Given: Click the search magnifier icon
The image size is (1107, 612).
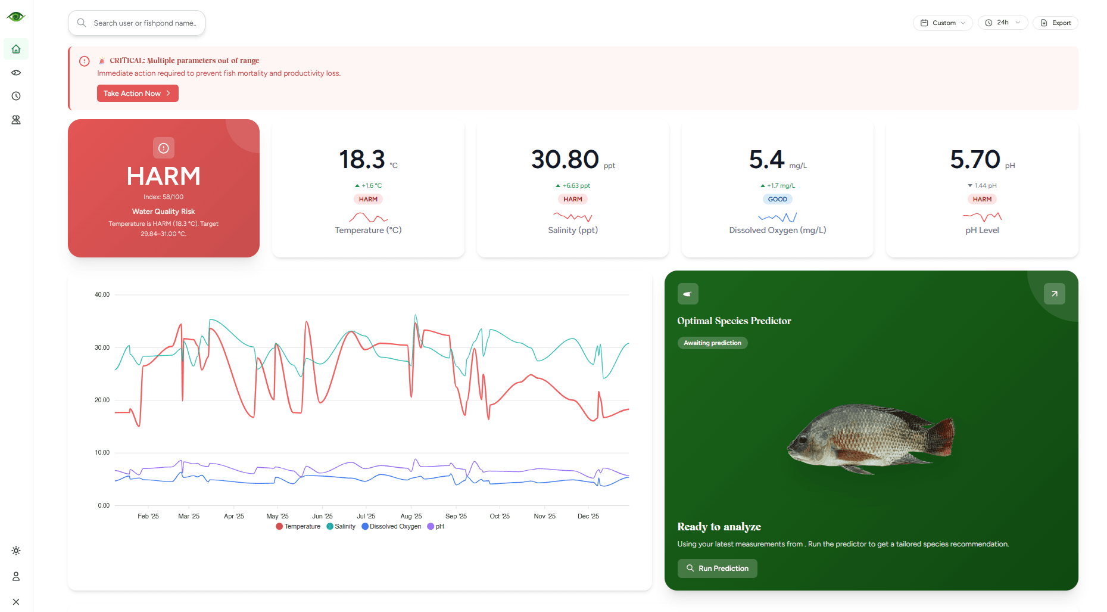Looking at the screenshot, I should [x=82, y=23].
